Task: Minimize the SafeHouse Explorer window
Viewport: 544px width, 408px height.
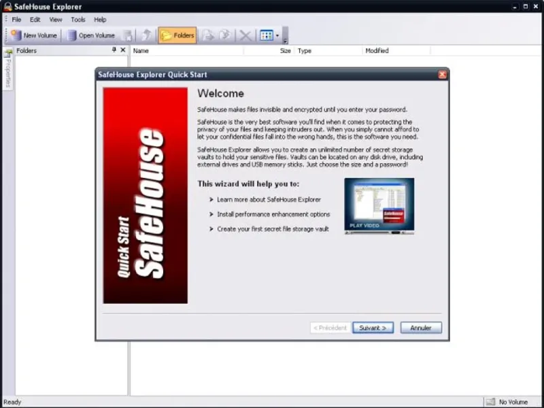Action: pos(515,7)
